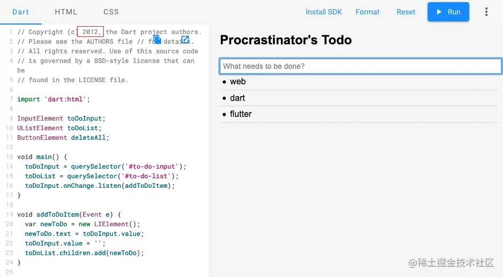Screen dimensions: 503x277
Task: Click the Procrastinator's Todo heading
Action: (x=286, y=40)
